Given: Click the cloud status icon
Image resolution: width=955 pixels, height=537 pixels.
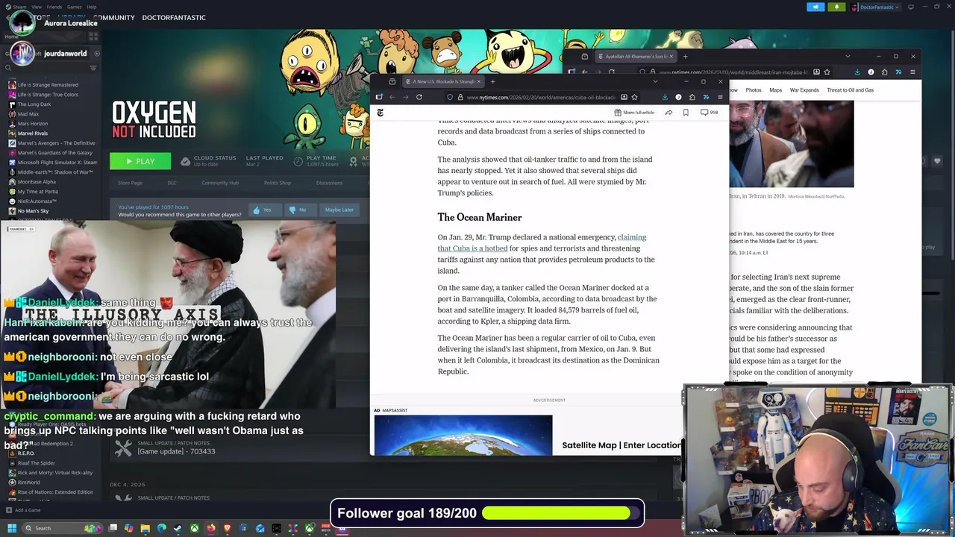Looking at the screenshot, I should (184, 161).
